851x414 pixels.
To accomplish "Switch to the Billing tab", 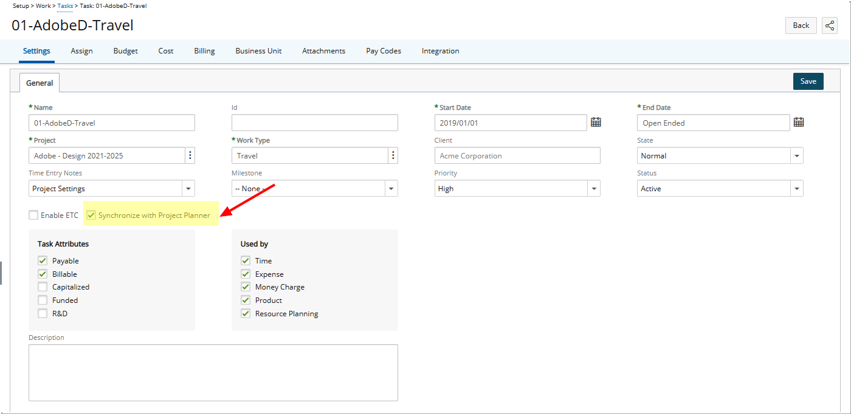I will [x=204, y=51].
